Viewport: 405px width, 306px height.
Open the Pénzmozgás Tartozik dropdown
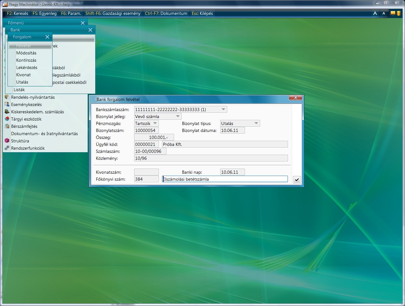click(155, 123)
